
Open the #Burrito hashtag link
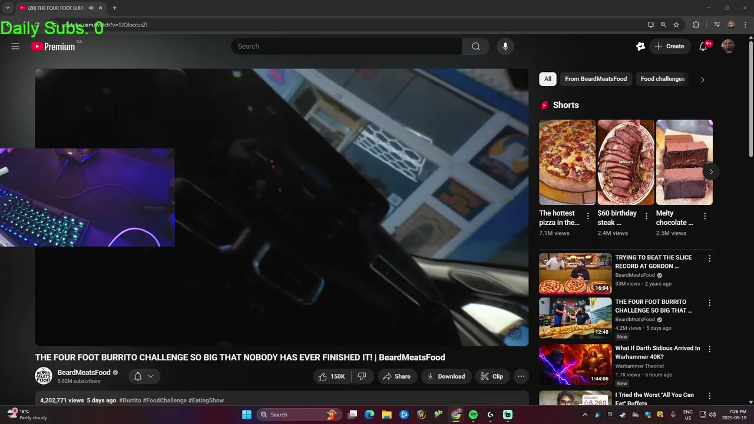[x=130, y=400]
